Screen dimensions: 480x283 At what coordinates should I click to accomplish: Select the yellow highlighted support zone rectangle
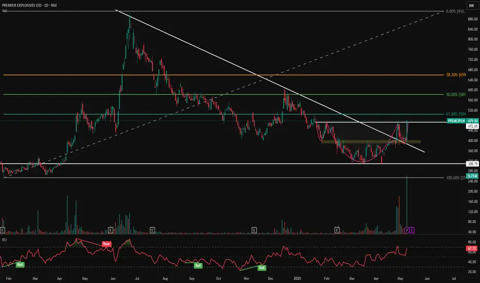[x=371, y=141]
